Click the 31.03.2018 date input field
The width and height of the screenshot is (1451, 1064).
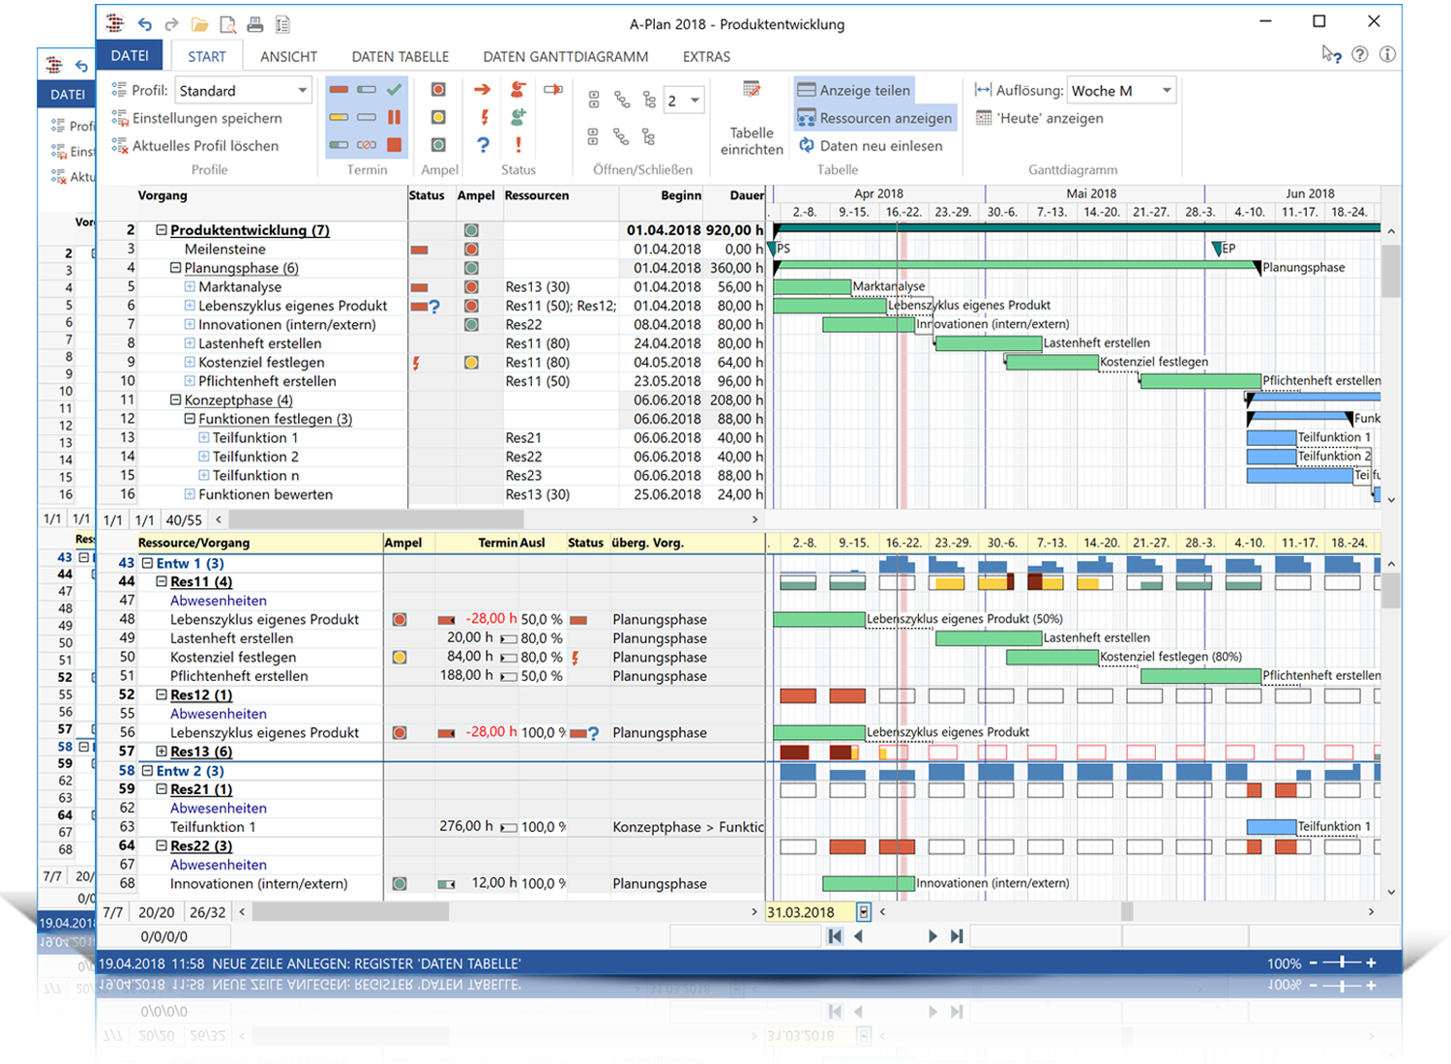click(809, 912)
